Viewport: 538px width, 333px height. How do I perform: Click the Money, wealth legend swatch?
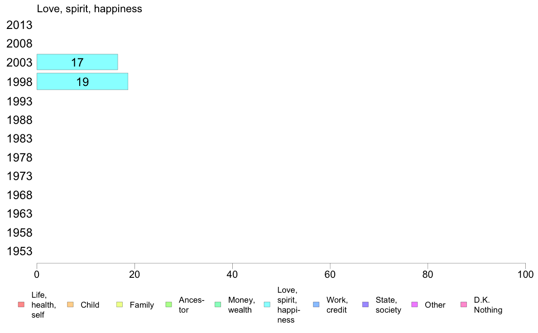click(x=218, y=304)
